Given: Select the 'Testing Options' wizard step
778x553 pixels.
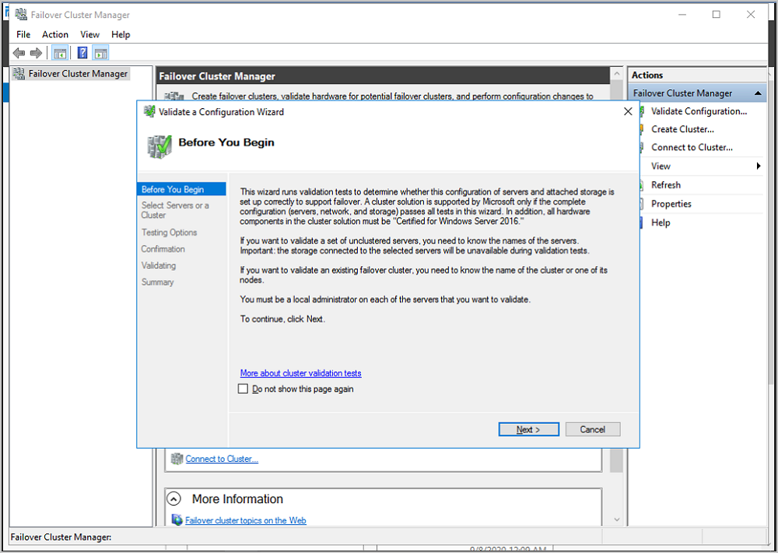Looking at the screenshot, I should [x=169, y=232].
